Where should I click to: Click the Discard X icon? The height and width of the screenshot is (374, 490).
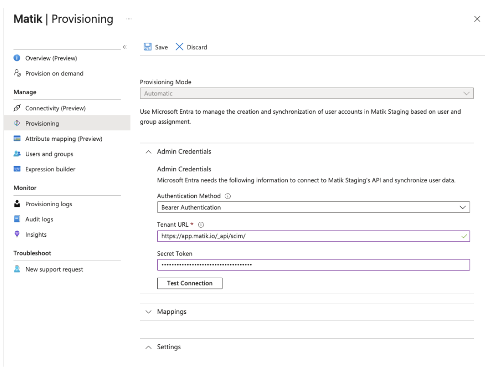coord(179,47)
